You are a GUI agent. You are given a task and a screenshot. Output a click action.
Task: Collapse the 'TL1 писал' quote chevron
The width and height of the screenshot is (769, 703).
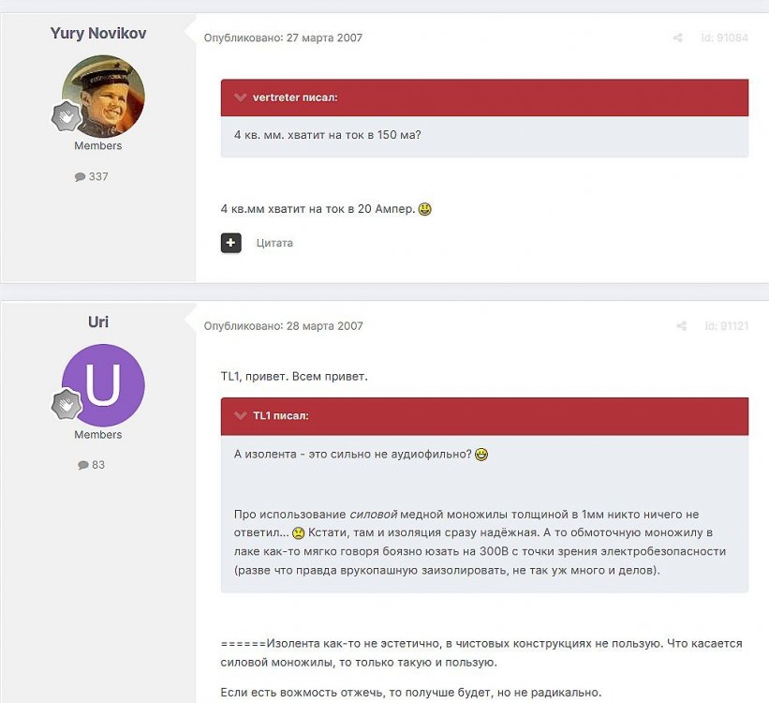pyautogui.click(x=241, y=416)
